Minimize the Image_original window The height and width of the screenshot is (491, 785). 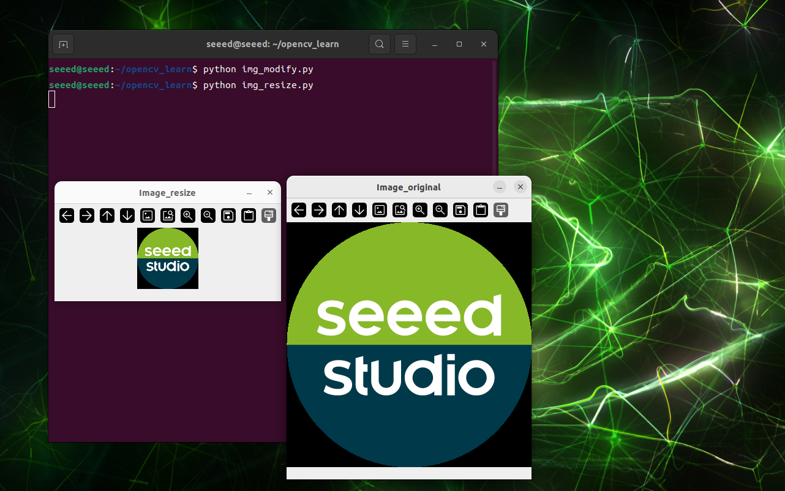[500, 187]
